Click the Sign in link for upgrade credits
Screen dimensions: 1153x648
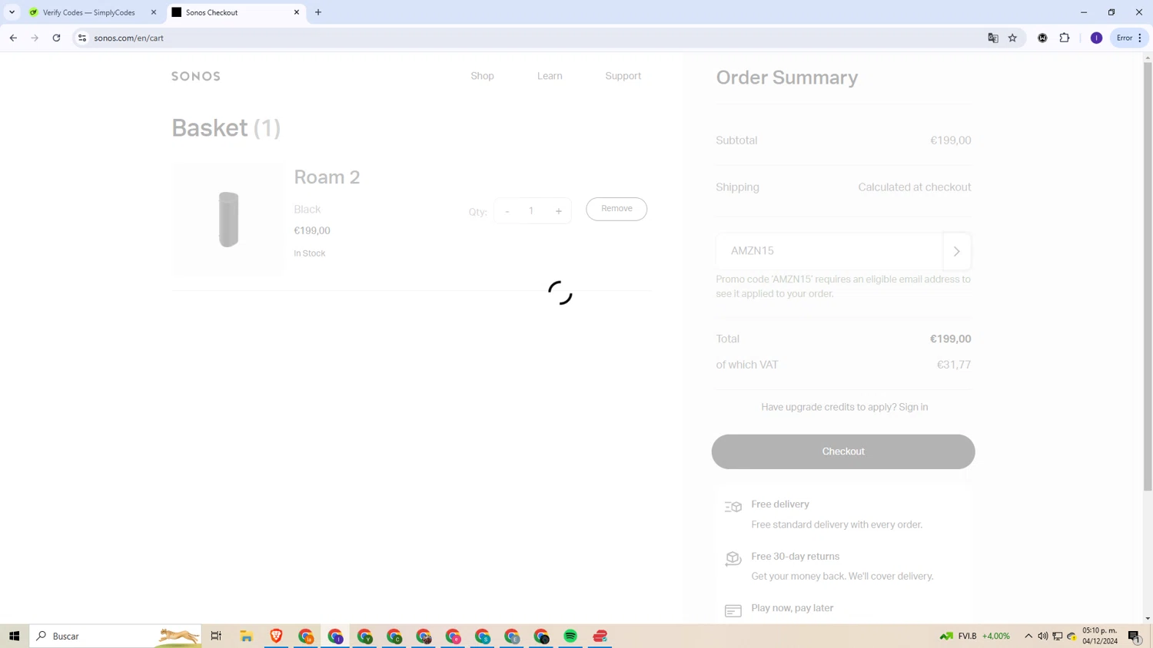pyautogui.click(x=913, y=407)
